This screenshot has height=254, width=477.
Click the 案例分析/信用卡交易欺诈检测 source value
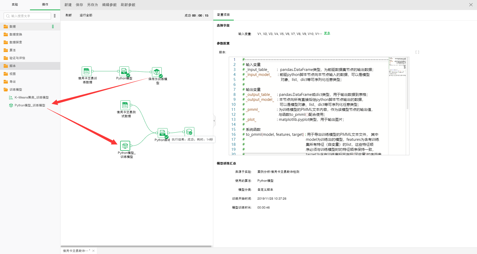tap(278, 172)
